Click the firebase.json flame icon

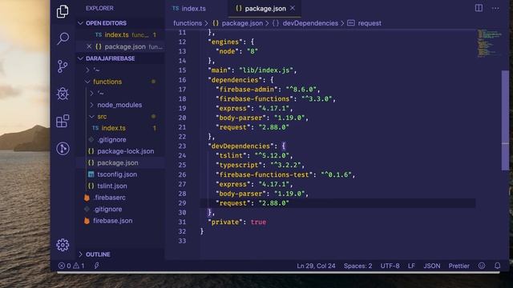[x=87, y=221]
